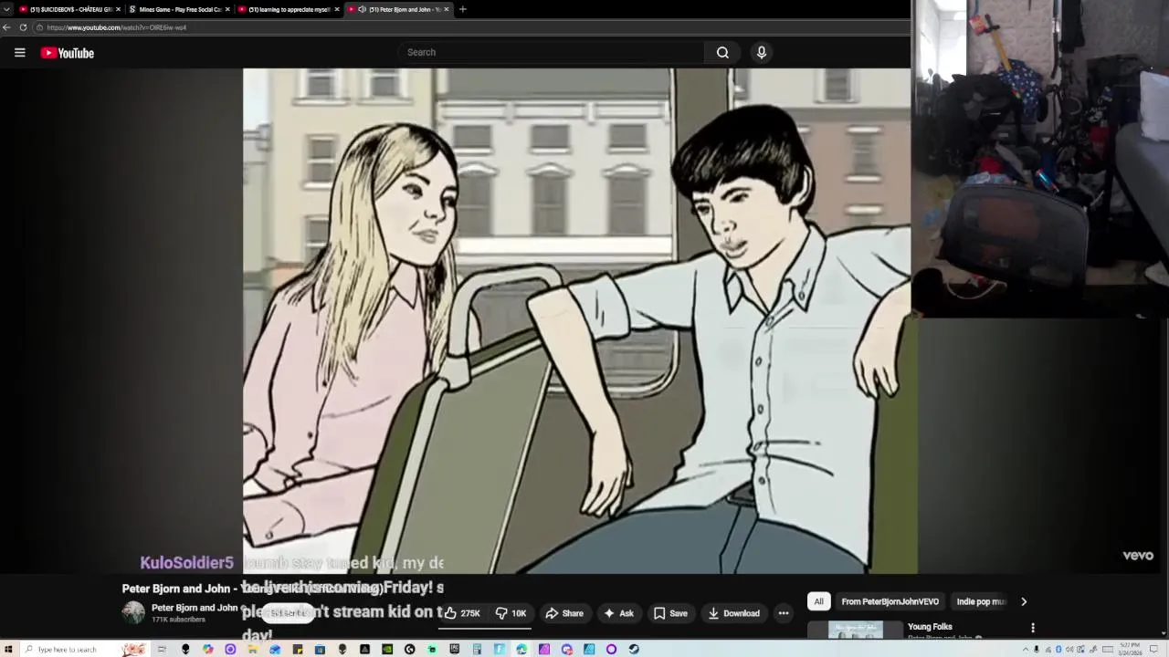
Task: Open Task View on taskbar
Action: 162,649
